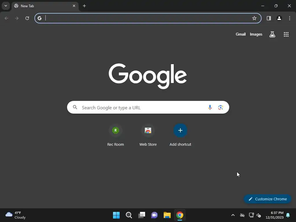Viewport: 296px width, 222px height.
Task: Minimize the Chrome window
Action: pos(262,6)
